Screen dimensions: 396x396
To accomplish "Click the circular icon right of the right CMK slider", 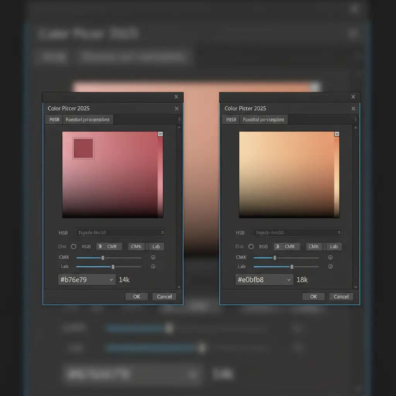I will (330, 258).
